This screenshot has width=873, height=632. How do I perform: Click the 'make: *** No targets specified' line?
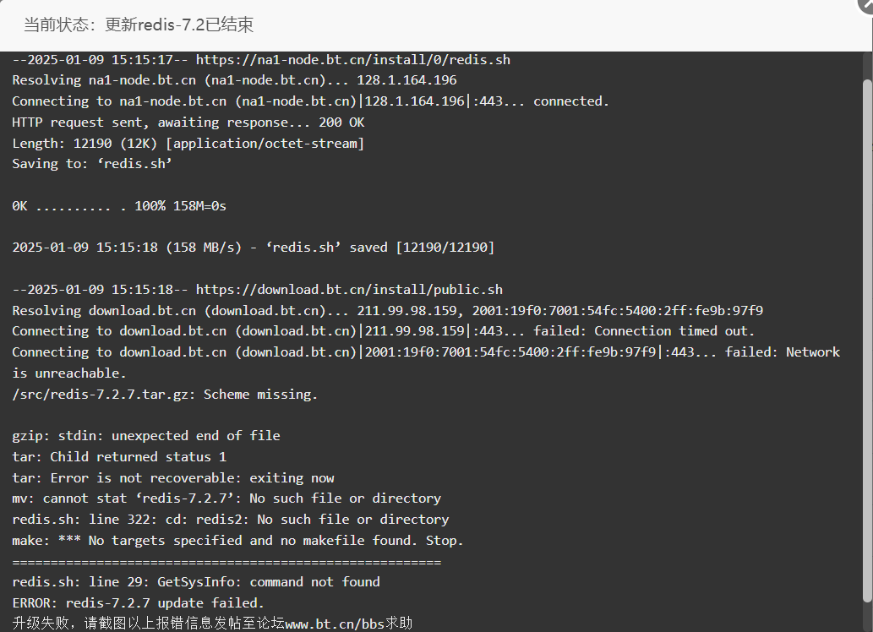pyautogui.click(x=237, y=540)
